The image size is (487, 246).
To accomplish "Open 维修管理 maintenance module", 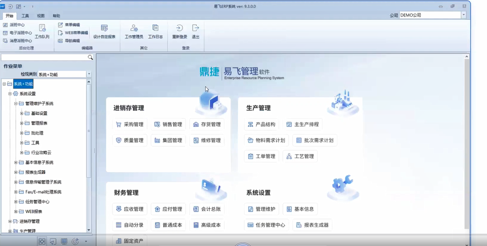I will pos(207,140).
